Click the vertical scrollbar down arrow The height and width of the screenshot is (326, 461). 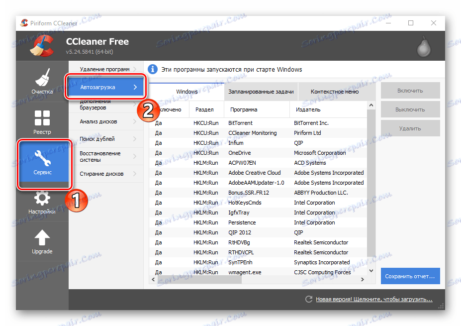click(x=371, y=271)
